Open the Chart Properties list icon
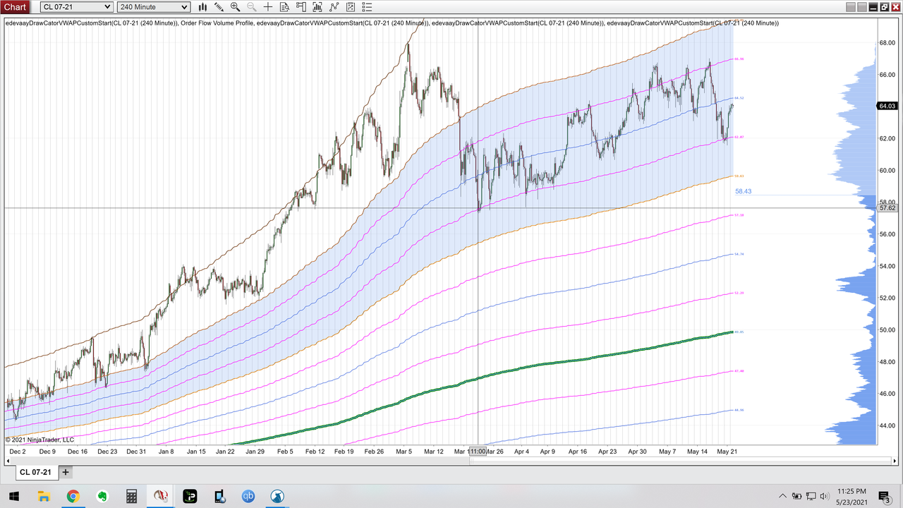 click(367, 7)
